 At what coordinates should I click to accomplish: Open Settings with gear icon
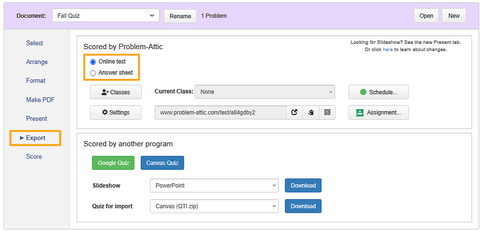(x=116, y=113)
